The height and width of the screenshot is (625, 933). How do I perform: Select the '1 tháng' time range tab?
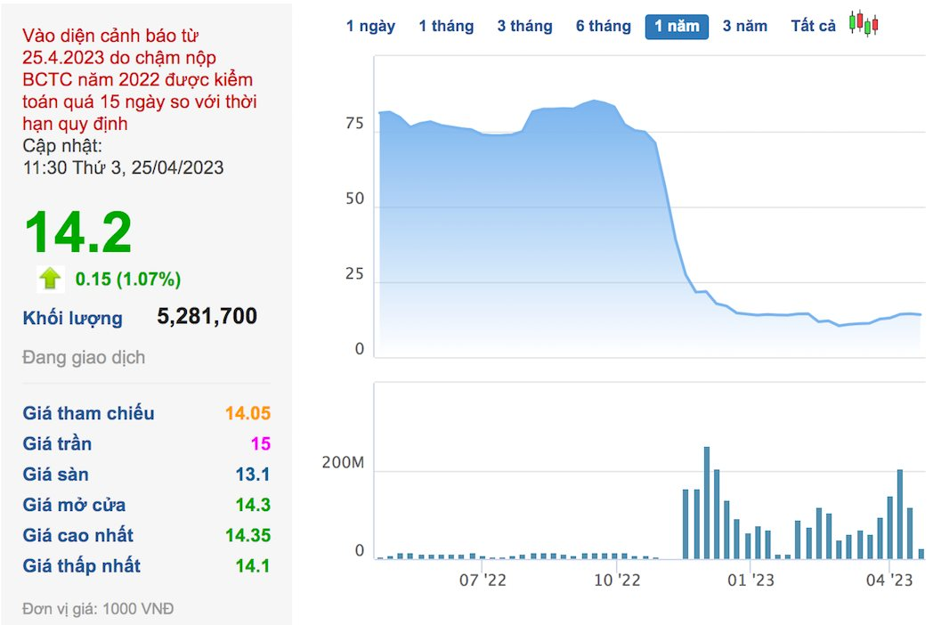pyautogui.click(x=446, y=26)
